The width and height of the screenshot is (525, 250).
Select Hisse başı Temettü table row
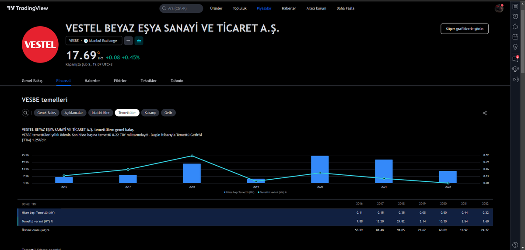(256, 212)
